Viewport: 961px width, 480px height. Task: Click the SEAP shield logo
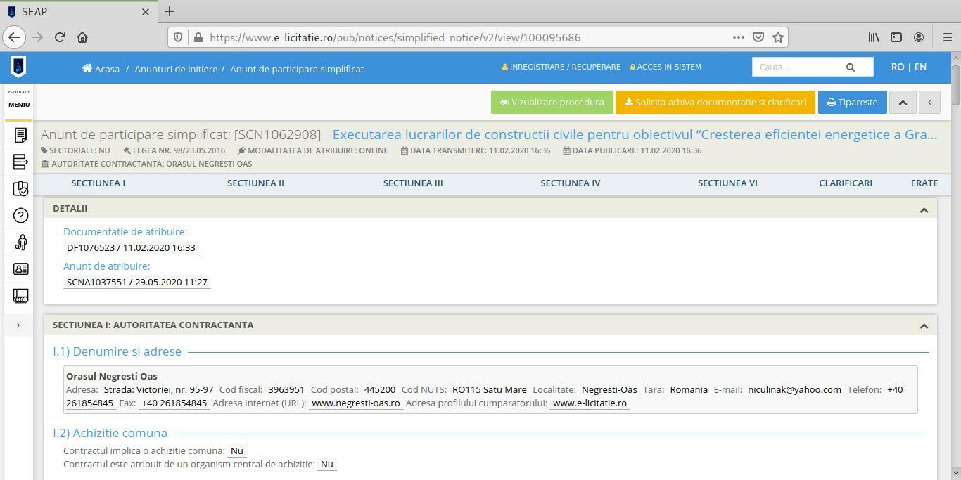pyautogui.click(x=18, y=67)
